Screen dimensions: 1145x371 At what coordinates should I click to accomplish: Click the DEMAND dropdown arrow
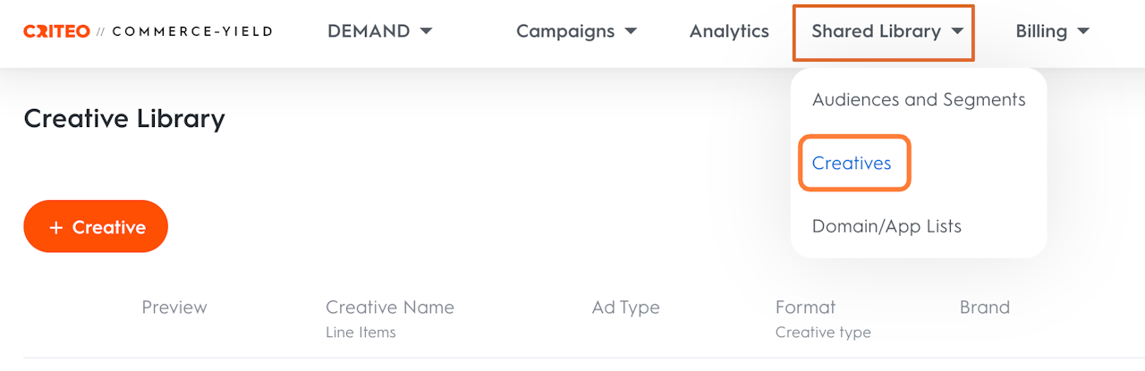[x=426, y=31]
